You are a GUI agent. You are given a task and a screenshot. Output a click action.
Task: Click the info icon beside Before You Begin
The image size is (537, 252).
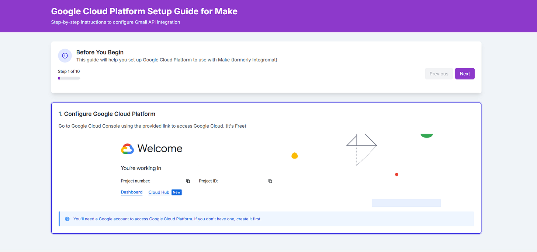coord(65,56)
